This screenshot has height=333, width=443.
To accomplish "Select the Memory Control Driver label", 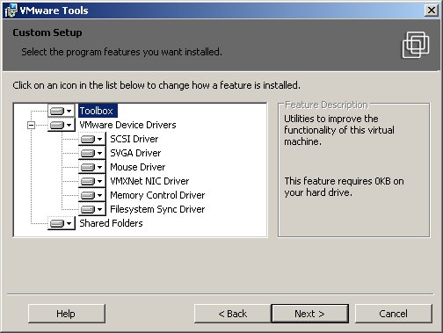I will (x=157, y=195).
